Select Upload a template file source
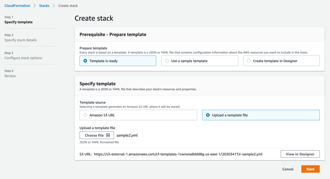Screen dimensions: 330x179 208,115
